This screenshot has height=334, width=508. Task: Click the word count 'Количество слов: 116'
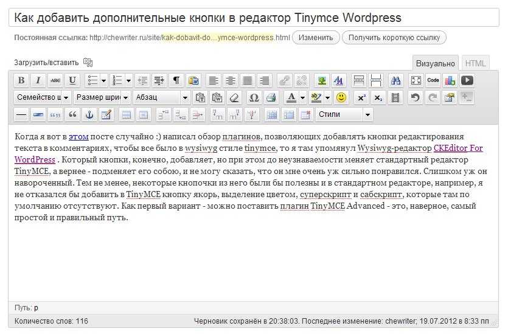(x=51, y=321)
